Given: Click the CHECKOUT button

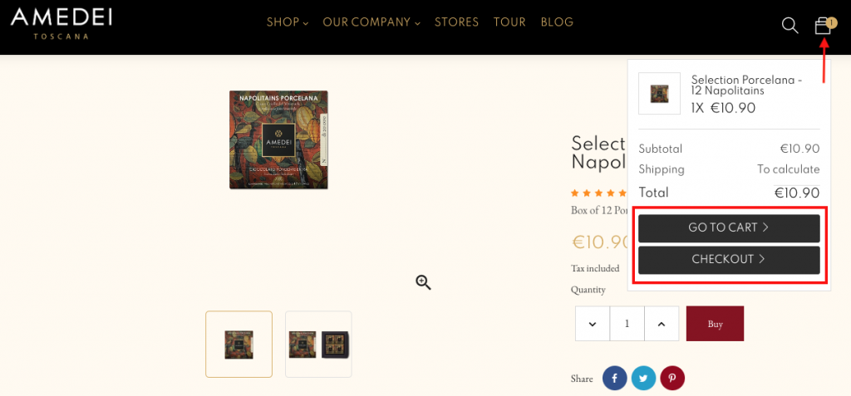Looking at the screenshot, I should 729,260.
